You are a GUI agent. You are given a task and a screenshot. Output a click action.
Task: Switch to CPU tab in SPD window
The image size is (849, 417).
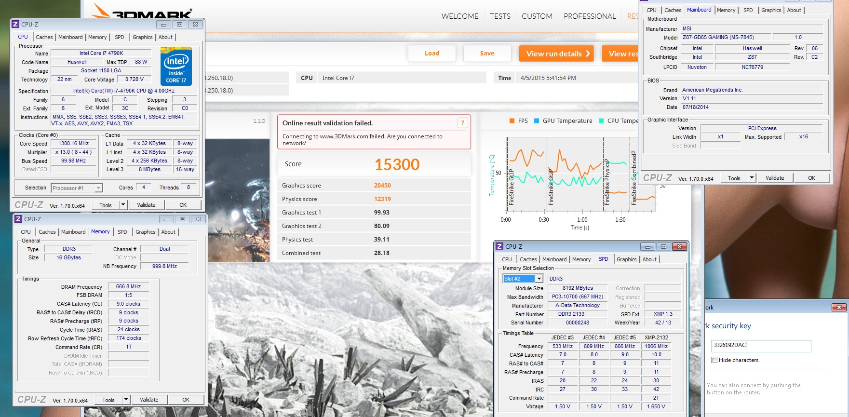pos(507,259)
